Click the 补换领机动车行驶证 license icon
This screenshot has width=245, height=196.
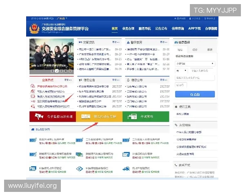[x=33, y=169]
